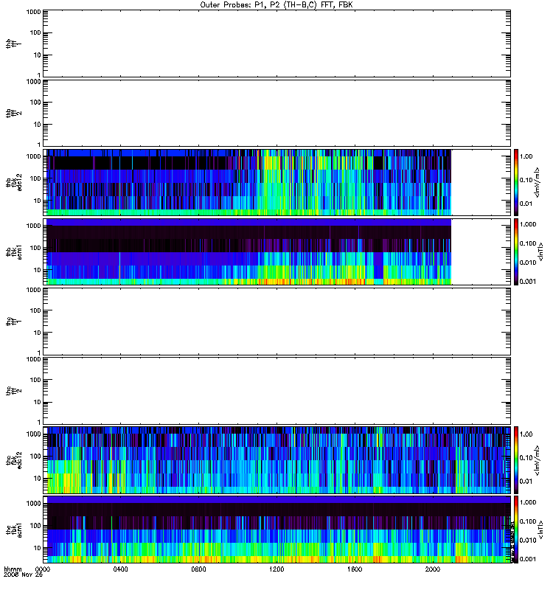The image size is (553, 590).
Task: Click the 2008 Nov 26 date label
Action: pos(23,575)
